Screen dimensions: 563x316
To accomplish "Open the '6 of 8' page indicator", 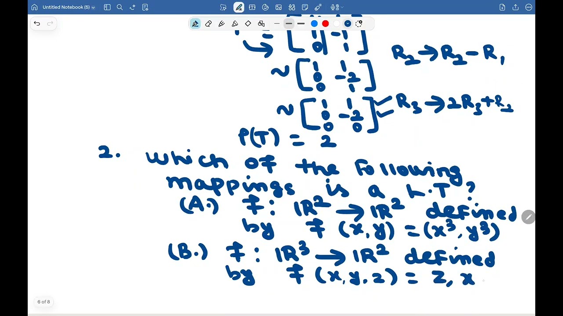I will coord(44,302).
